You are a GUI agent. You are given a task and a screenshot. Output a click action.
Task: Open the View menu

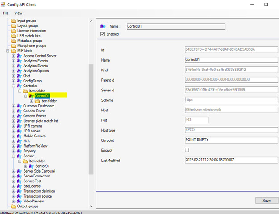pos(18,13)
